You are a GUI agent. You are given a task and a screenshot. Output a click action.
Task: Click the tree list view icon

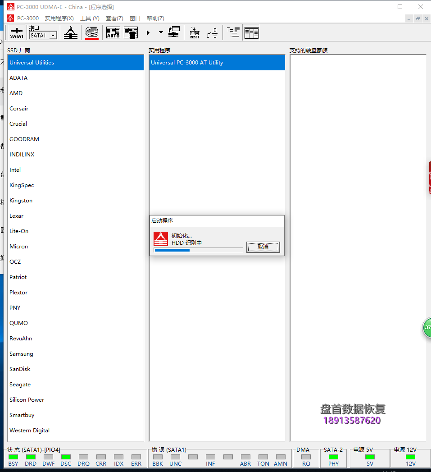[x=233, y=32]
